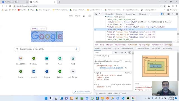Open the Images link on New Tab
The width and height of the screenshot is (179, 101).
click(77, 16)
